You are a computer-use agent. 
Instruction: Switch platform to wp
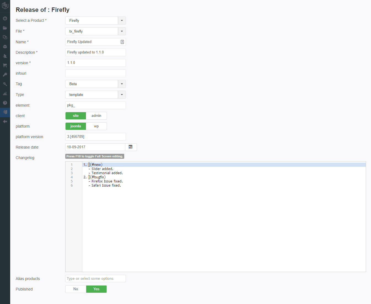coord(96,126)
